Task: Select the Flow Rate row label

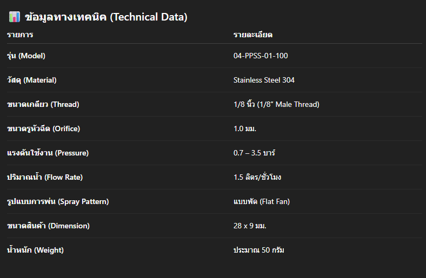Action: 45,177
